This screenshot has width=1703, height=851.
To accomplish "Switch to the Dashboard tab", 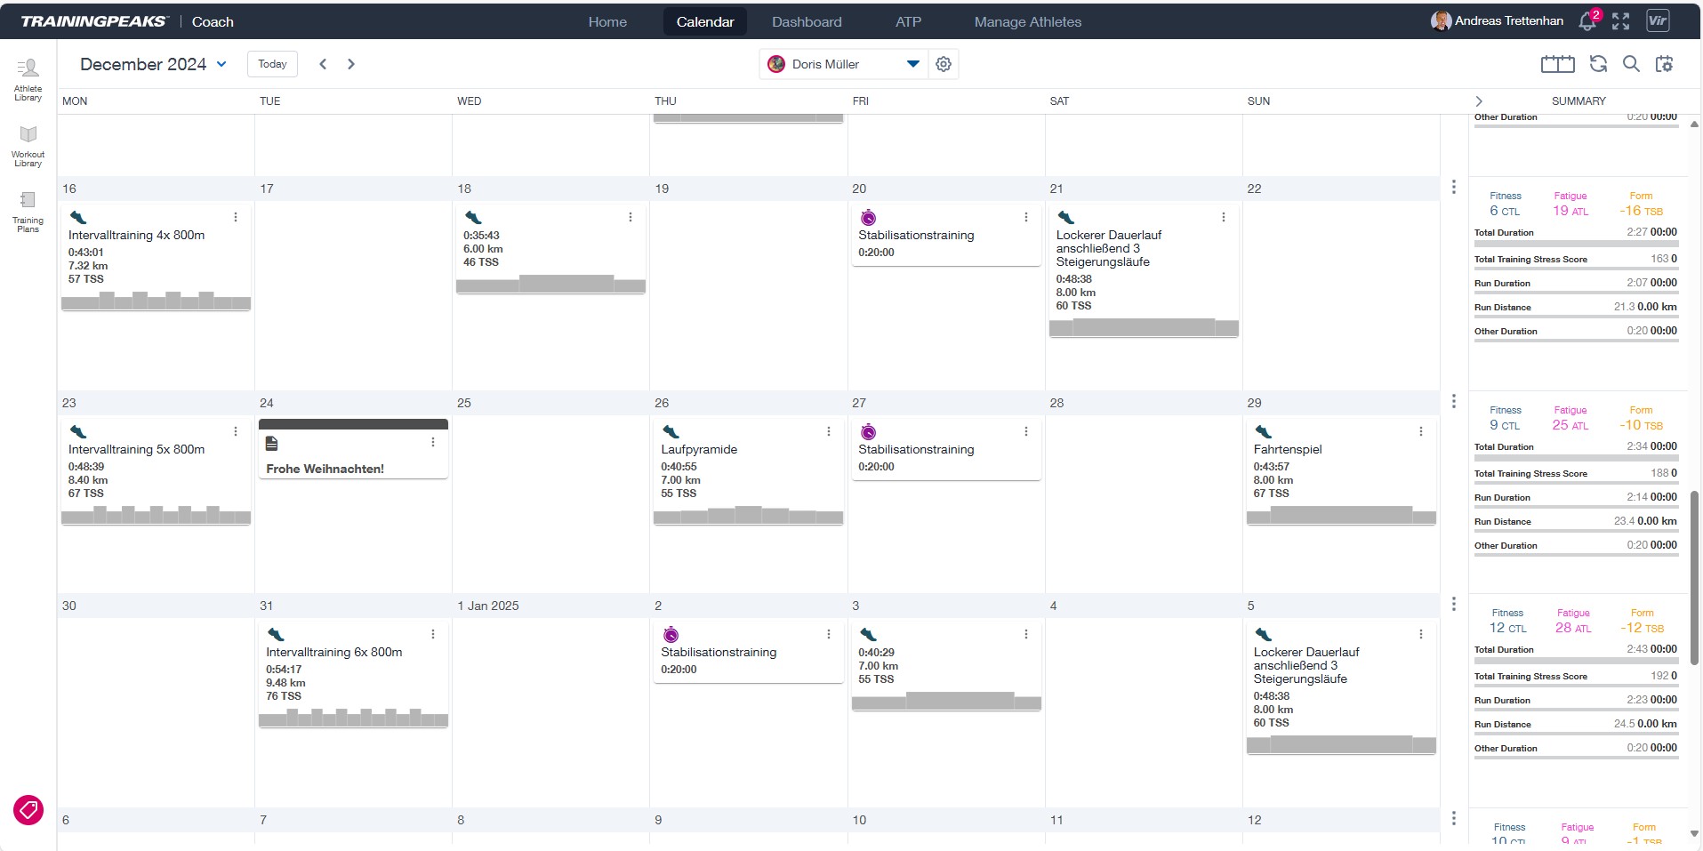I will tap(807, 22).
